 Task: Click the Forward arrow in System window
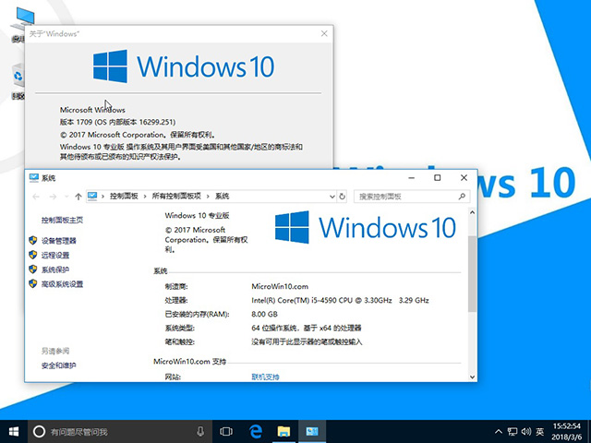[x=53, y=197]
